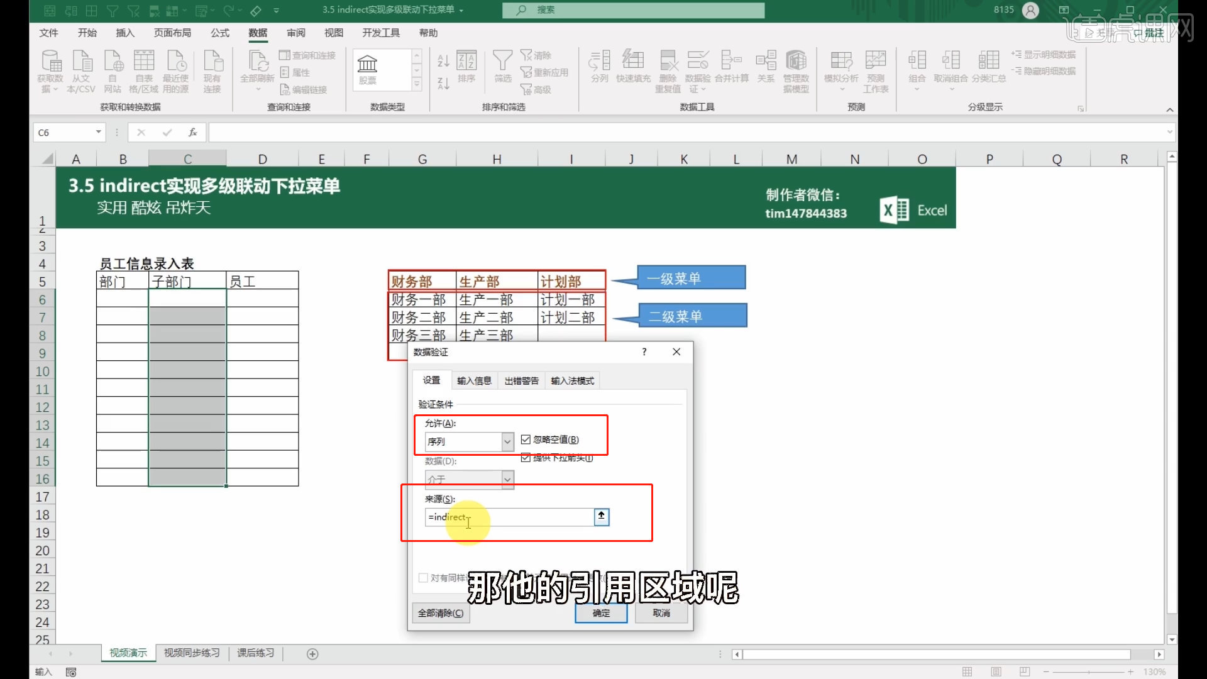Toggle the Ignore blank (忽略空值) checkbox
Screen dimensions: 1207x679
(526, 439)
